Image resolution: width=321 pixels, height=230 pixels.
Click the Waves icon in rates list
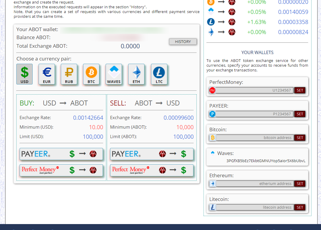(x=211, y=12)
